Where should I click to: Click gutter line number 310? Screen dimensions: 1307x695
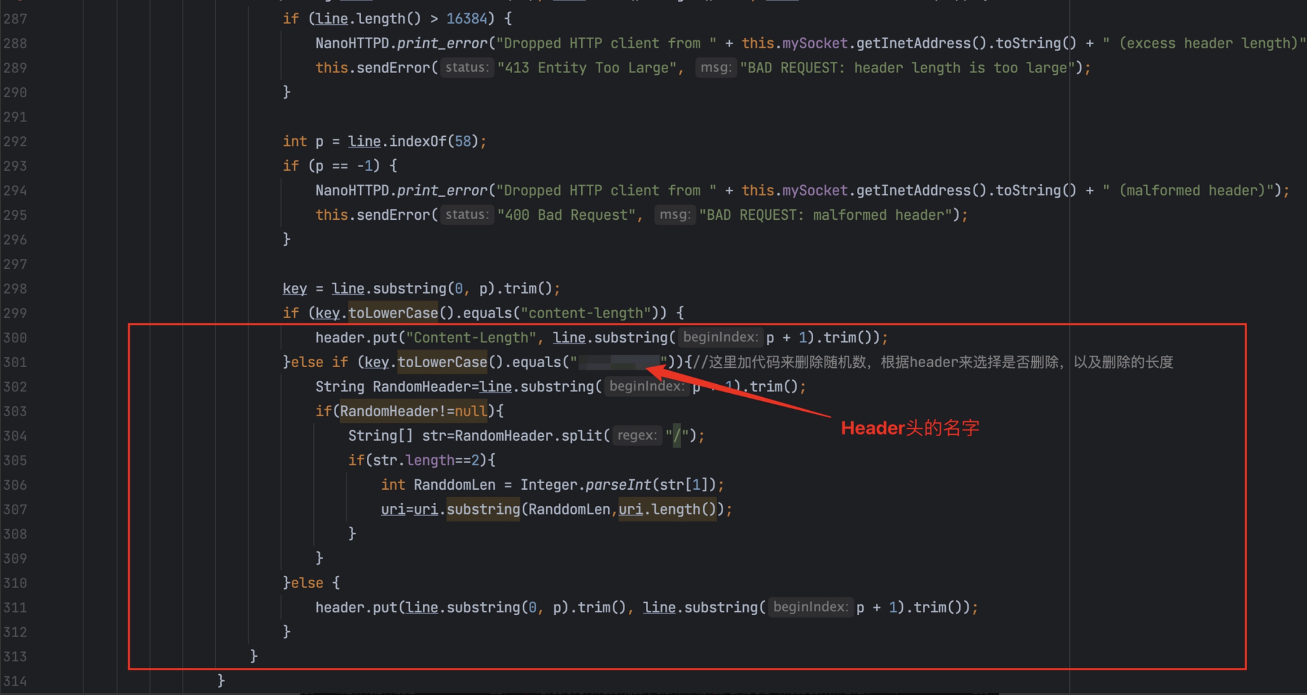15,583
